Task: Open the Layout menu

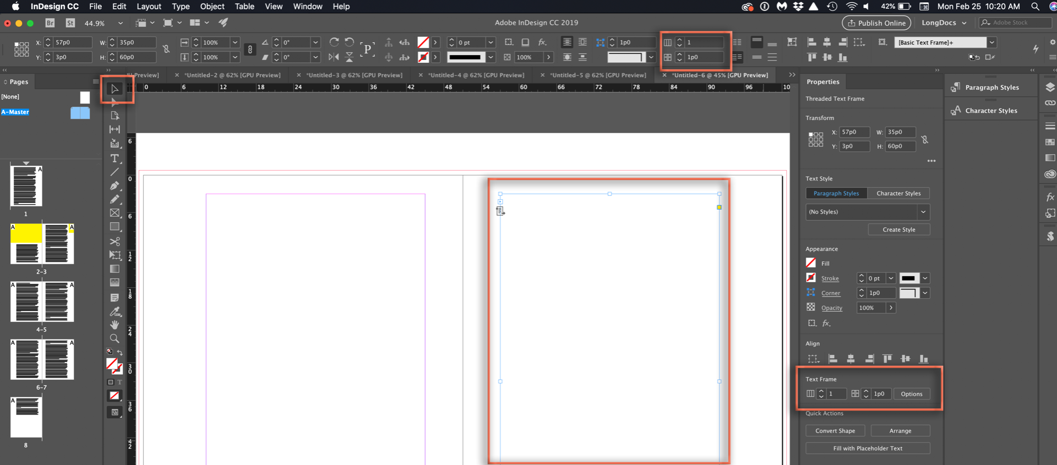Action: pyautogui.click(x=149, y=7)
